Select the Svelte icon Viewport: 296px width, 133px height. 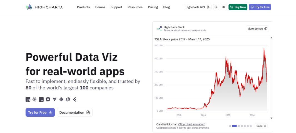tap(68, 100)
